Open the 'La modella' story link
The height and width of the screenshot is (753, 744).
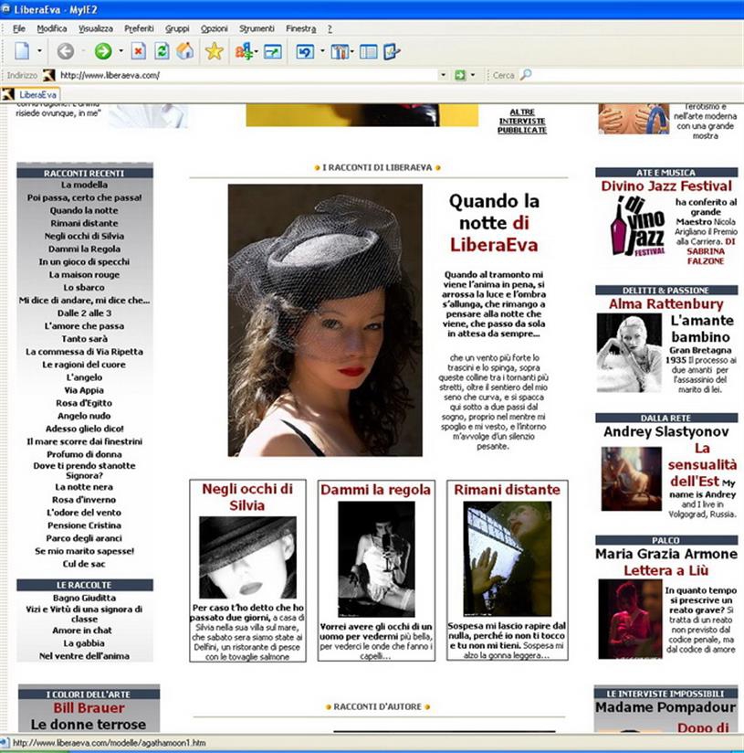(x=84, y=185)
